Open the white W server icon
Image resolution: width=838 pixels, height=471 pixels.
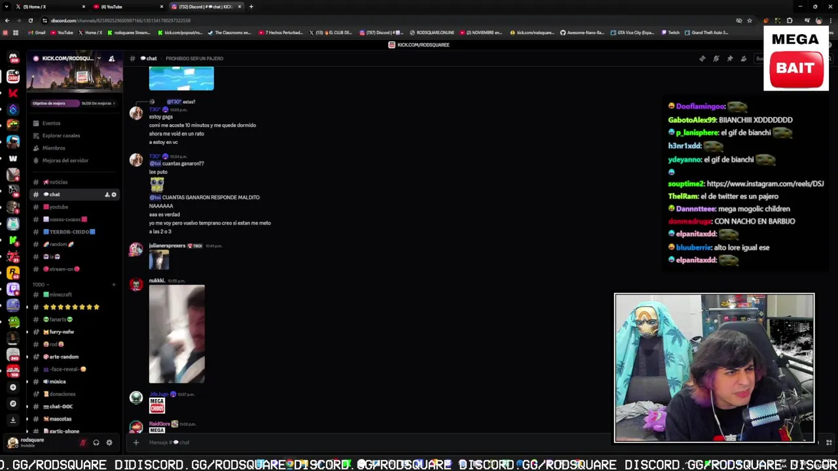tap(12, 158)
